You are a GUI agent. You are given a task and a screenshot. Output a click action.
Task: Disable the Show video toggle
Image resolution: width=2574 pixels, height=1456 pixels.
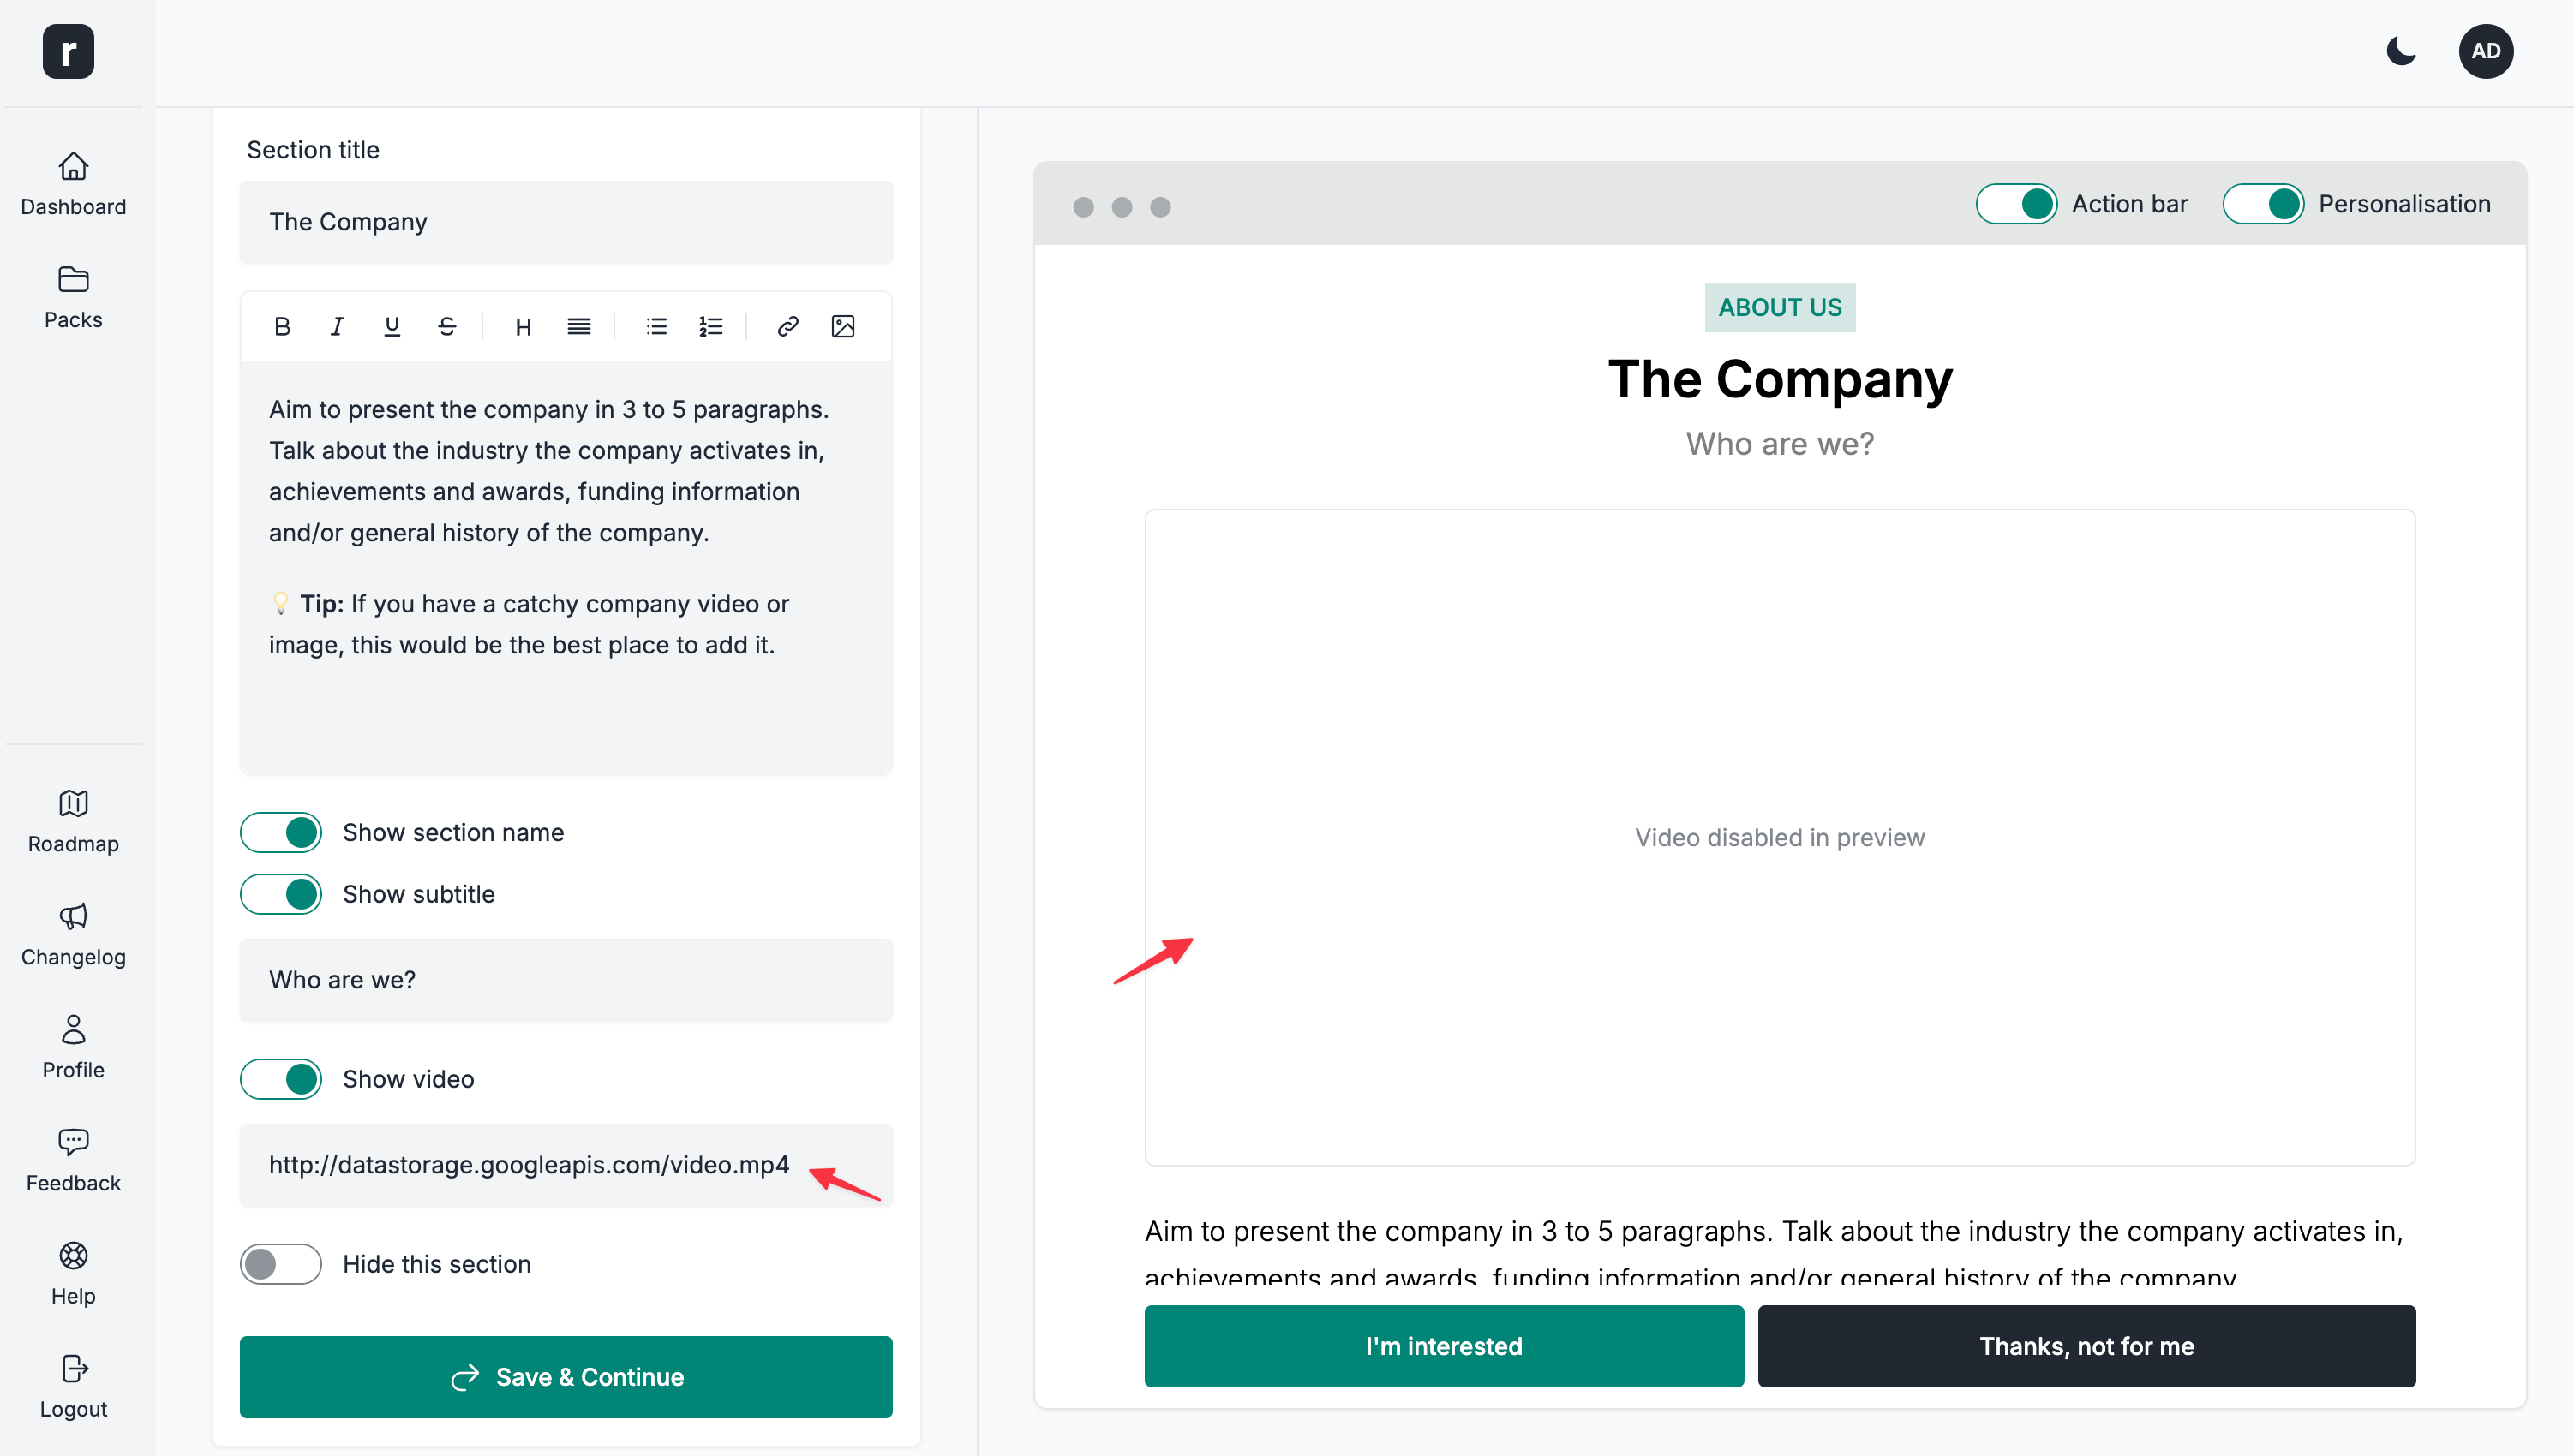tap(281, 1079)
